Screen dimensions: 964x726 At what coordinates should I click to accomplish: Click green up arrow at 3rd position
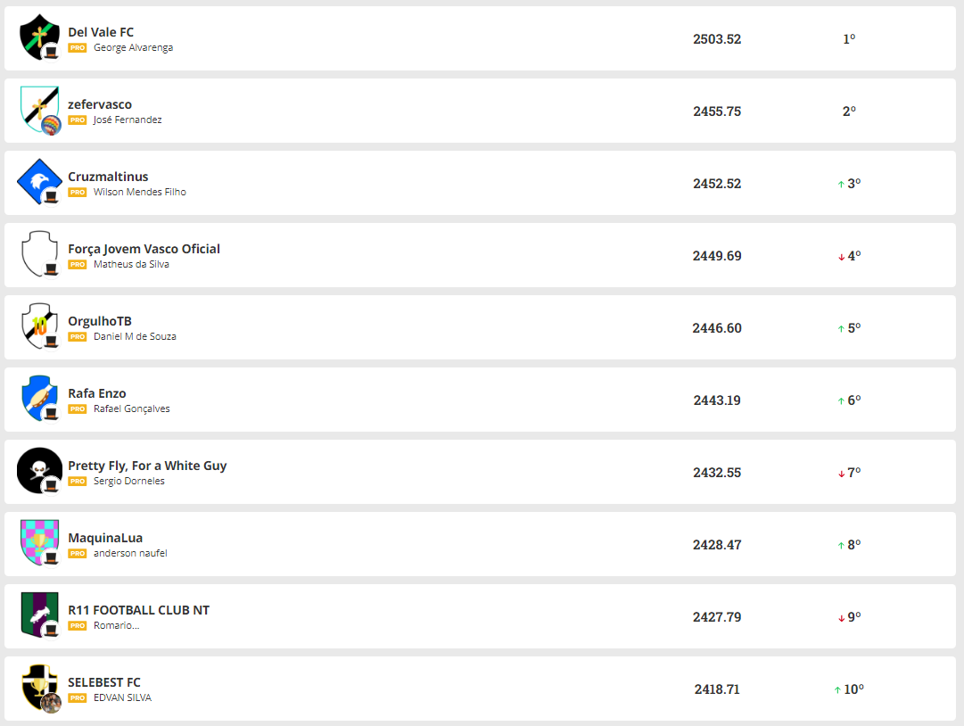(840, 184)
